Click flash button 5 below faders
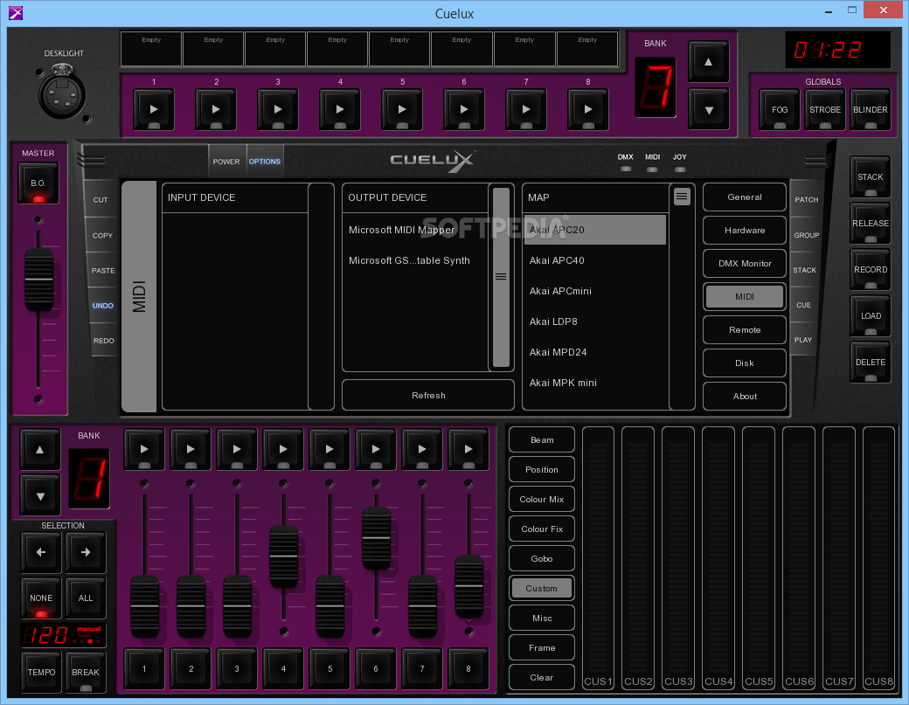The height and width of the screenshot is (705, 909). [x=330, y=668]
